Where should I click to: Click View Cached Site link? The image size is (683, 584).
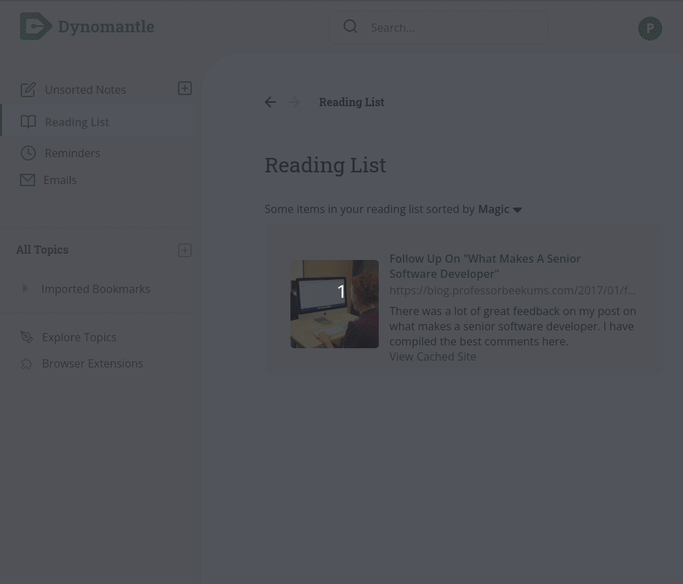tap(433, 357)
